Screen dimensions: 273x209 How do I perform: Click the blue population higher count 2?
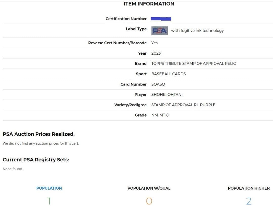tap(249, 201)
